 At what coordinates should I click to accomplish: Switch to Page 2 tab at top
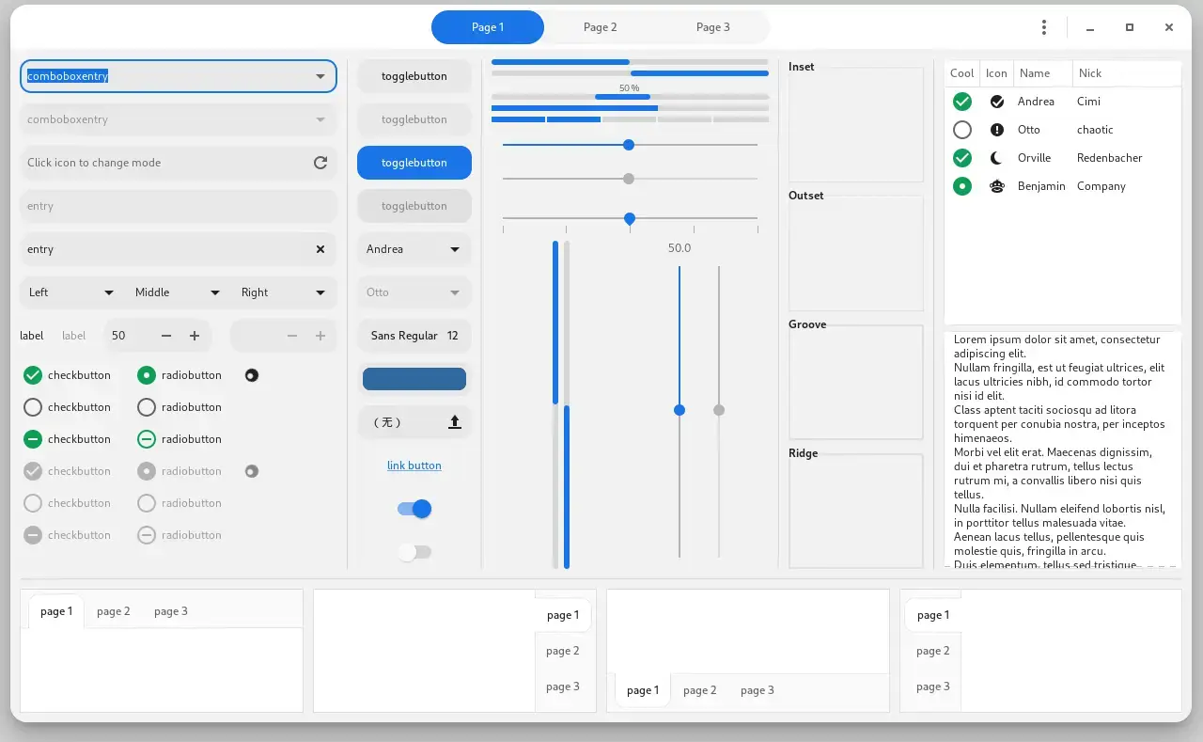pos(600,27)
